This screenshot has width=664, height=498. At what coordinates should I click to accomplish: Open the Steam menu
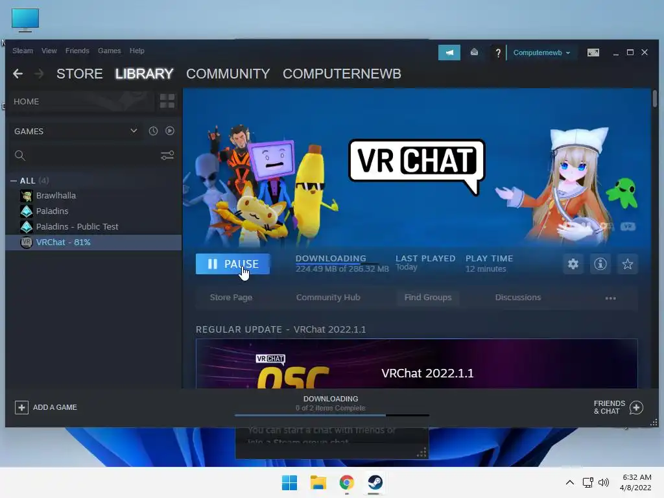pyautogui.click(x=23, y=51)
